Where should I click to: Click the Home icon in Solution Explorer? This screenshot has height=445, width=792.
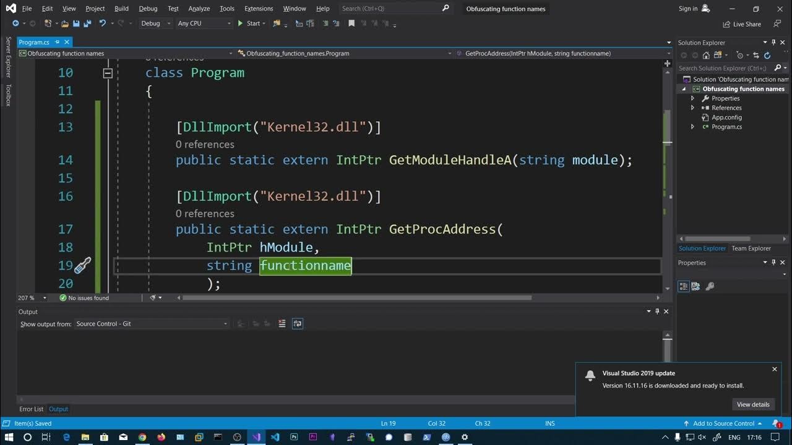click(x=706, y=55)
